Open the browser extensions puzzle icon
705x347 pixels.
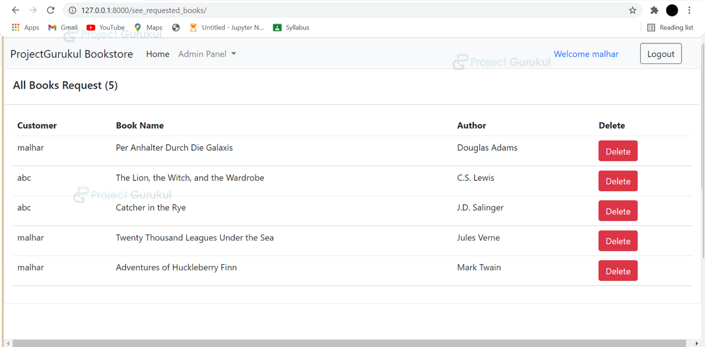pyautogui.click(x=654, y=10)
